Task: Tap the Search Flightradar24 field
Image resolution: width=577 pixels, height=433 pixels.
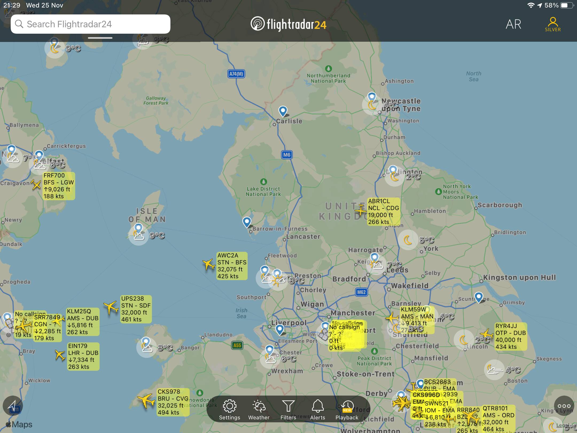Action: pos(91,24)
